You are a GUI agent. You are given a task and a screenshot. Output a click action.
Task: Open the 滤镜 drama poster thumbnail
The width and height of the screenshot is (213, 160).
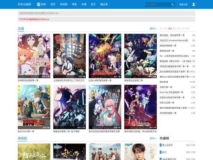pyautogui.click(x=141, y=152)
